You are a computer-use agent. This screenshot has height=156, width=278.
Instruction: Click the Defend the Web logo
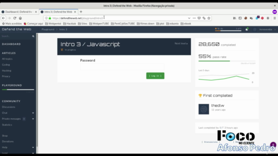click(x=17, y=29)
